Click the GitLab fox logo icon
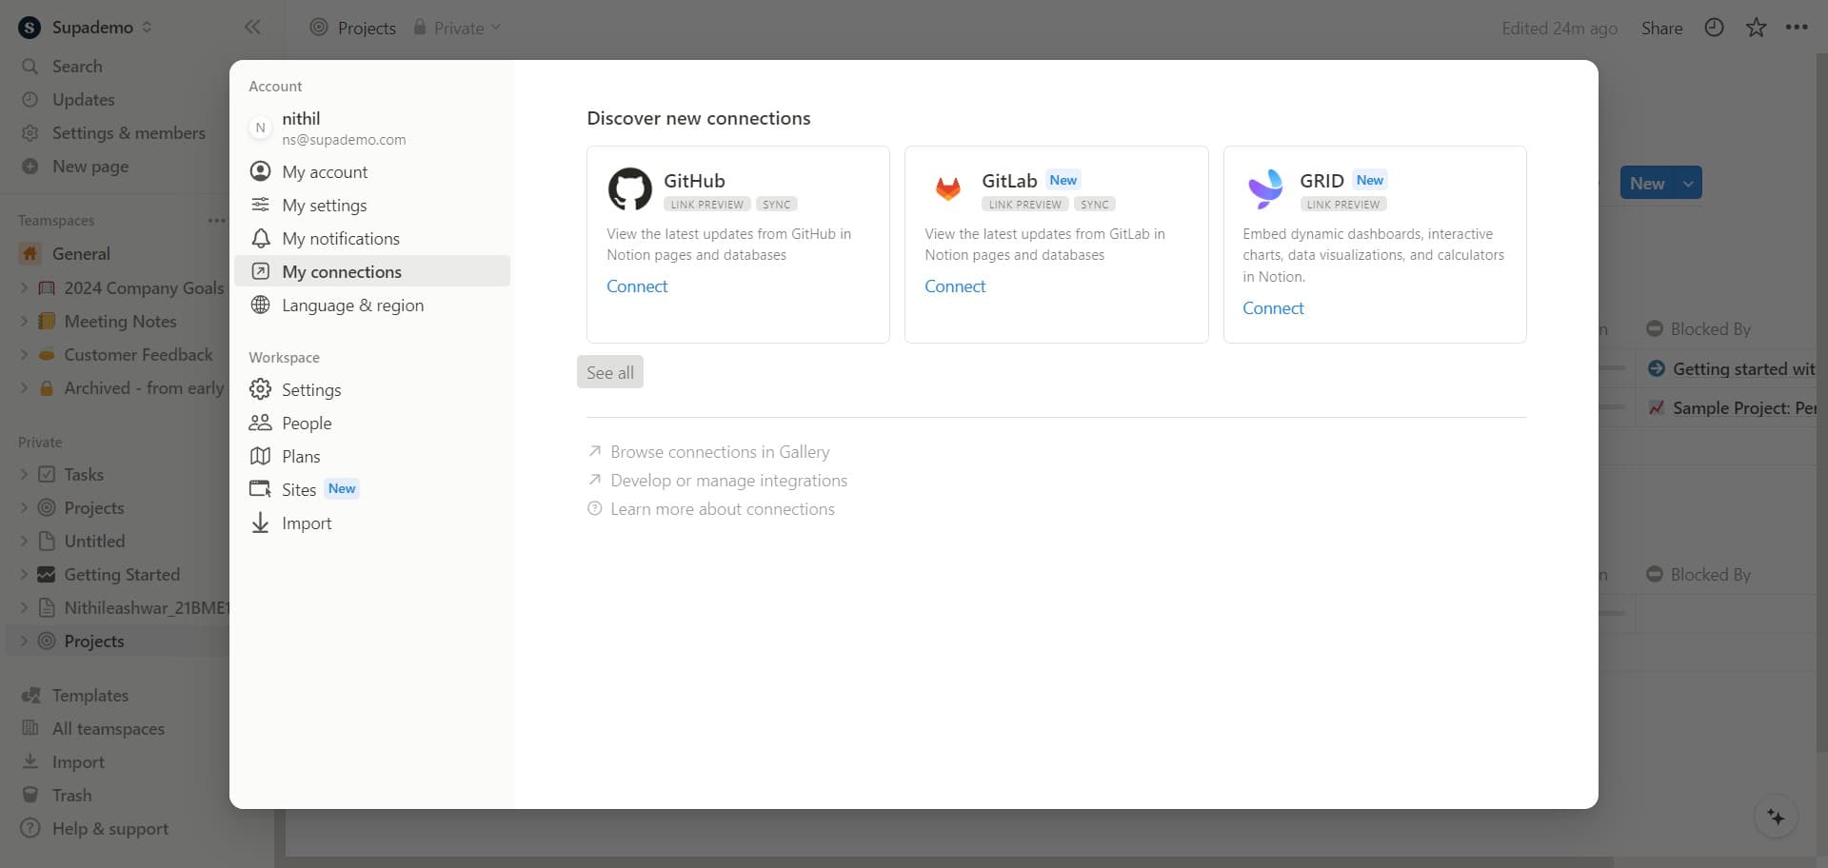This screenshot has height=868, width=1828. (x=947, y=189)
